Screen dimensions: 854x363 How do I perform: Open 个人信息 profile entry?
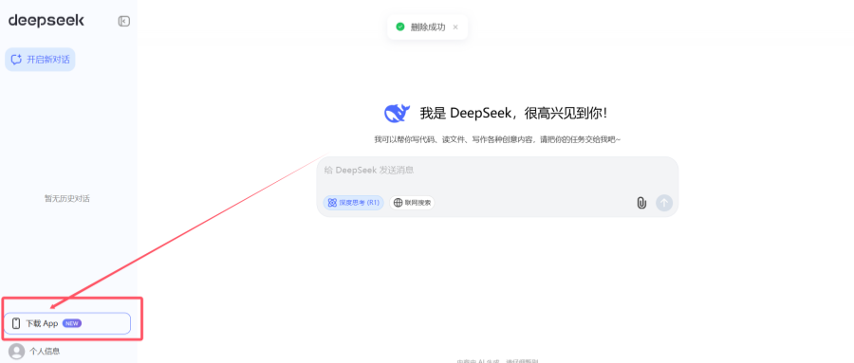(x=45, y=351)
